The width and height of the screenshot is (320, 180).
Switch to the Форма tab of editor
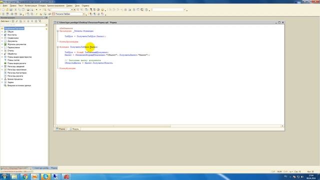tap(60, 129)
